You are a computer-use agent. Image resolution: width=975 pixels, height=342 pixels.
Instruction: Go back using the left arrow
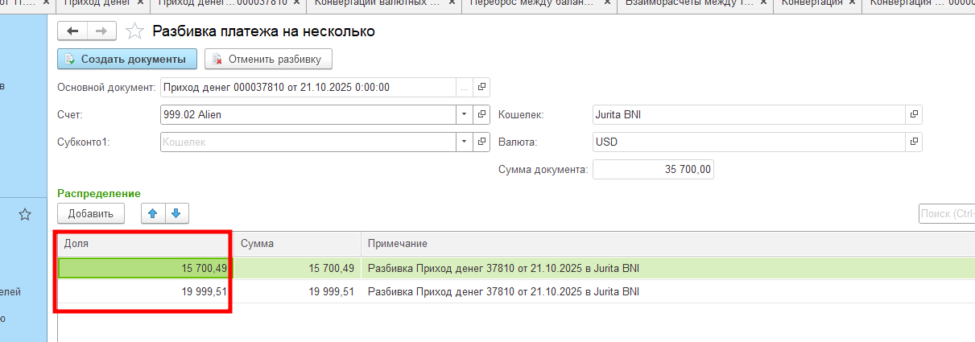click(x=72, y=31)
